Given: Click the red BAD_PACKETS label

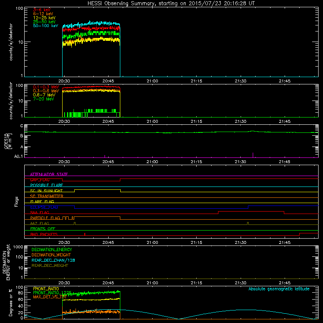Looking at the screenshot, I should tap(44, 234).
